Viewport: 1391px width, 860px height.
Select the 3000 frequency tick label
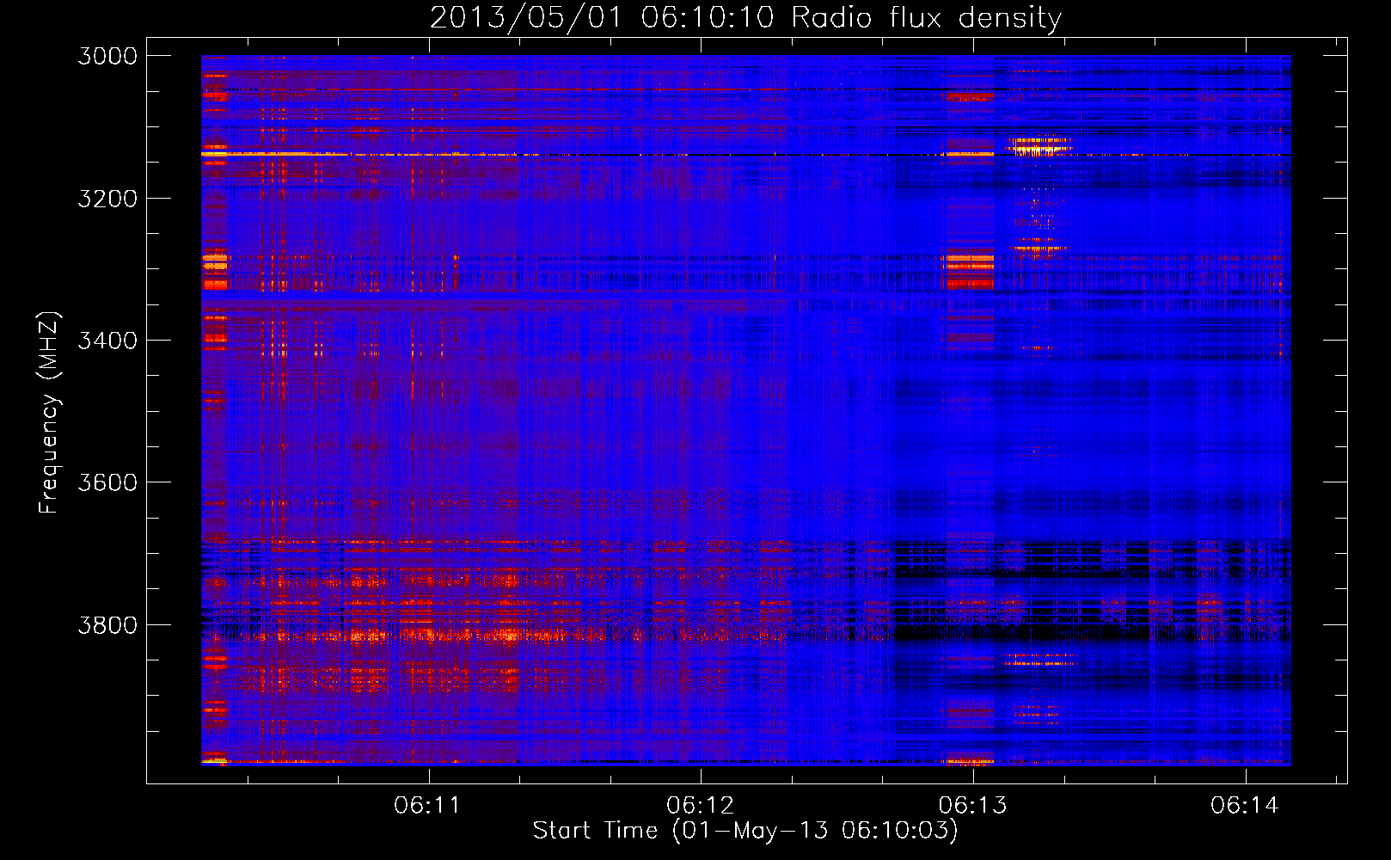tap(107, 56)
